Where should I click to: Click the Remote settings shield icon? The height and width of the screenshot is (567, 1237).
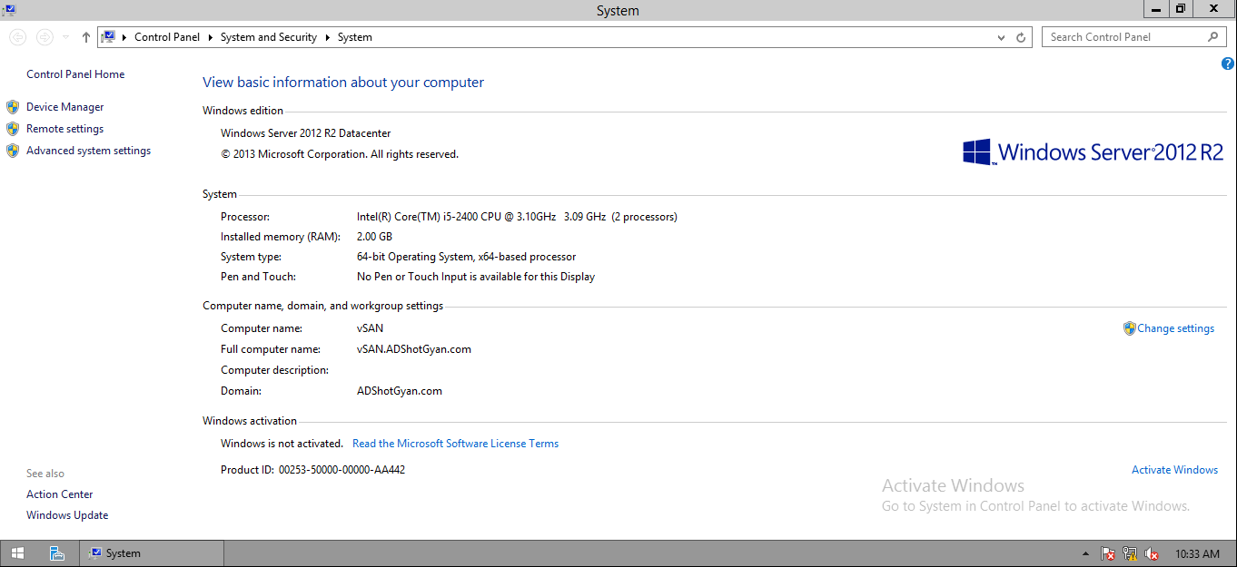pos(13,128)
